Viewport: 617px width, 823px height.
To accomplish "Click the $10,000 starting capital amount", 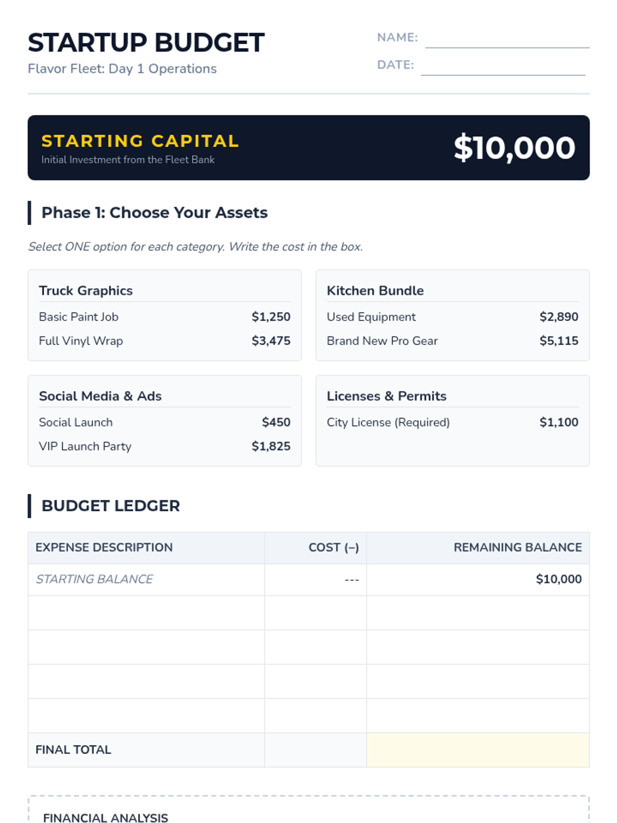I will tap(514, 148).
